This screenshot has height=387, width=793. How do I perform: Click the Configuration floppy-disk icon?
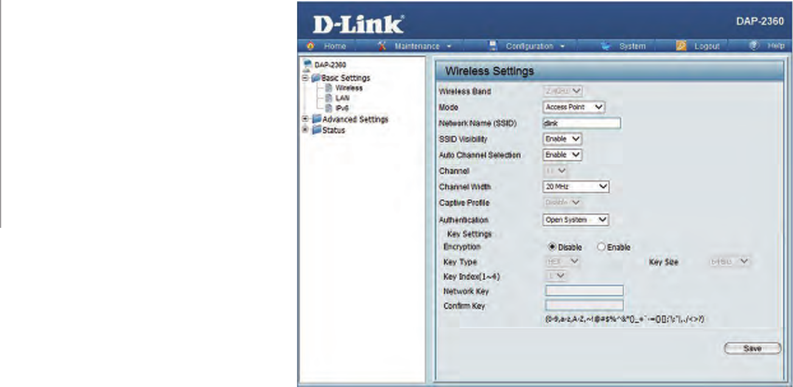494,46
